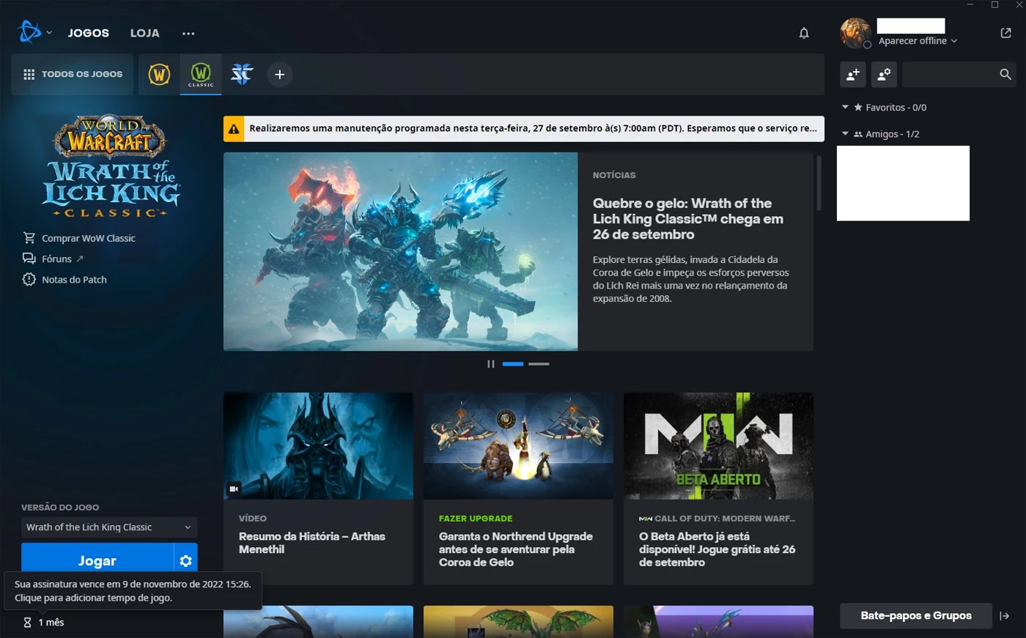The width and height of the screenshot is (1026, 638).
Task: Click the 1 mês game time label
Action: (x=51, y=623)
